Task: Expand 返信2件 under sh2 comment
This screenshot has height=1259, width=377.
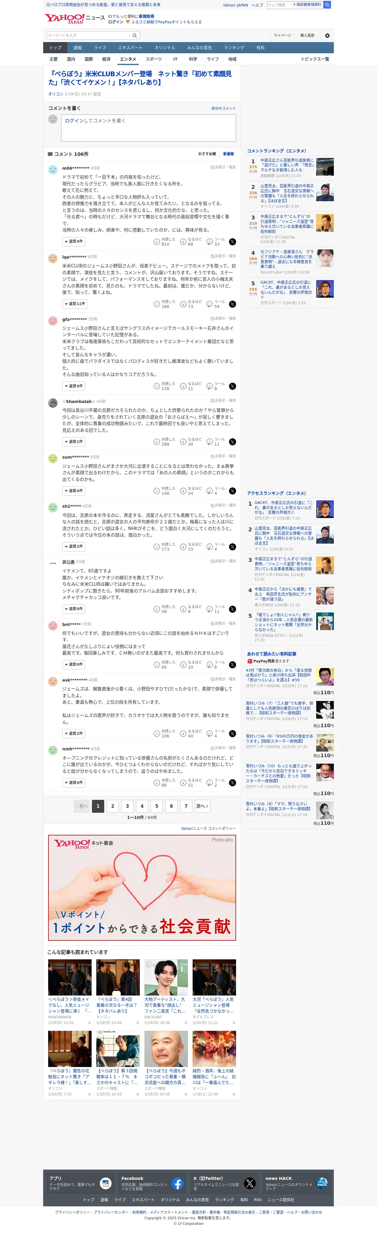Action: (74, 546)
